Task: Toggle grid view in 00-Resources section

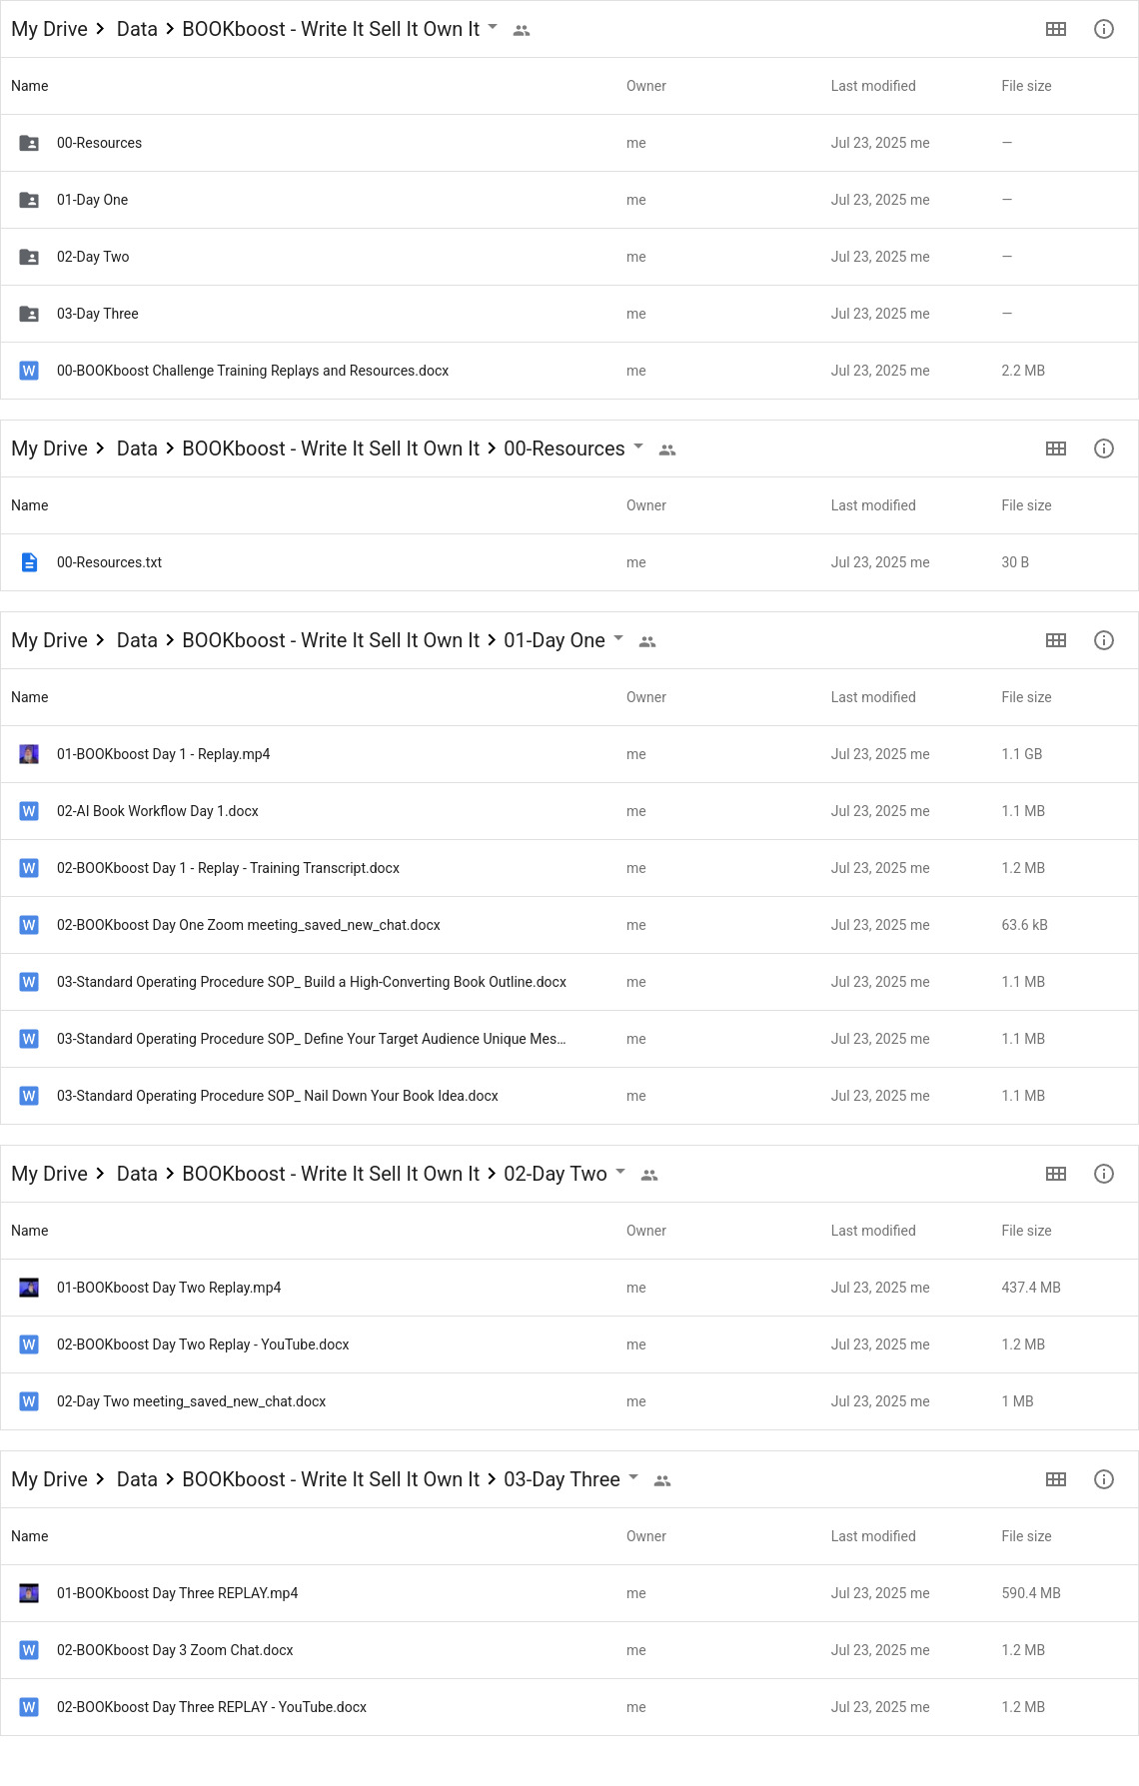Action: pyautogui.click(x=1056, y=448)
